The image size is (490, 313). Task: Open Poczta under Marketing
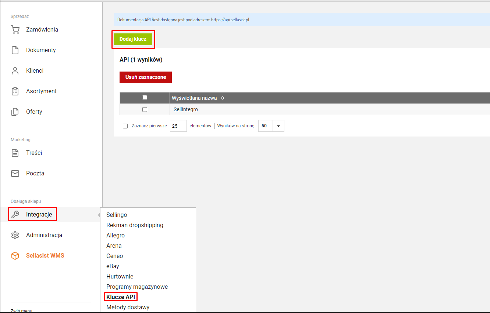click(x=35, y=173)
